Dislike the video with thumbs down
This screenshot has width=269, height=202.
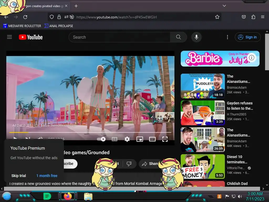click(129, 164)
